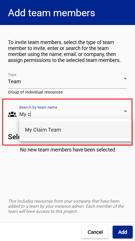
Task: Open the Type dropdown arrow
Action: (125, 79)
